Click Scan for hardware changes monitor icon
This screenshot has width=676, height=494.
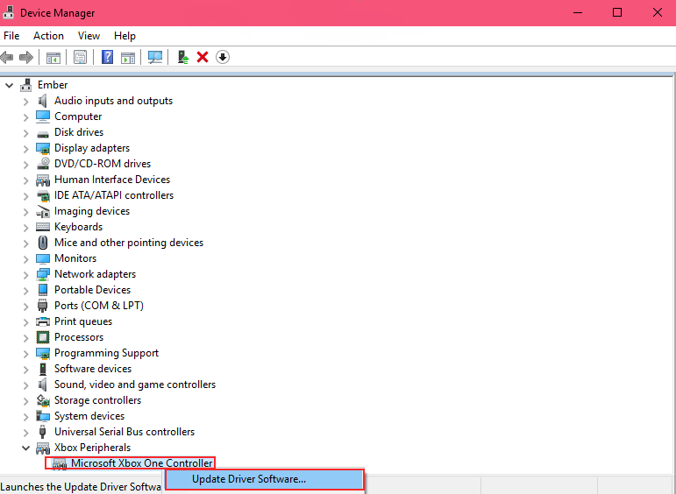tap(155, 57)
